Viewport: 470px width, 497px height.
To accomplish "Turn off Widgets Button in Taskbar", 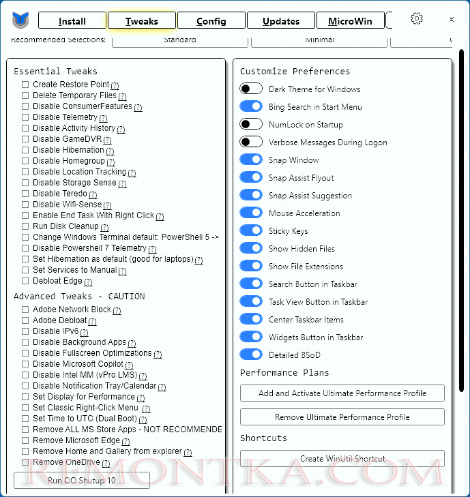I will [x=251, y=337].
